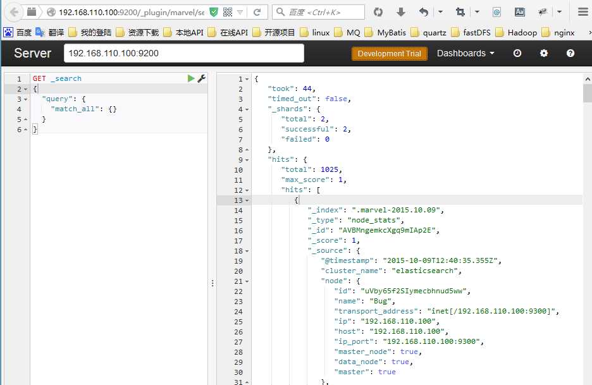
Task: Collapse the hits object at line 9
Action: (247, 160)
